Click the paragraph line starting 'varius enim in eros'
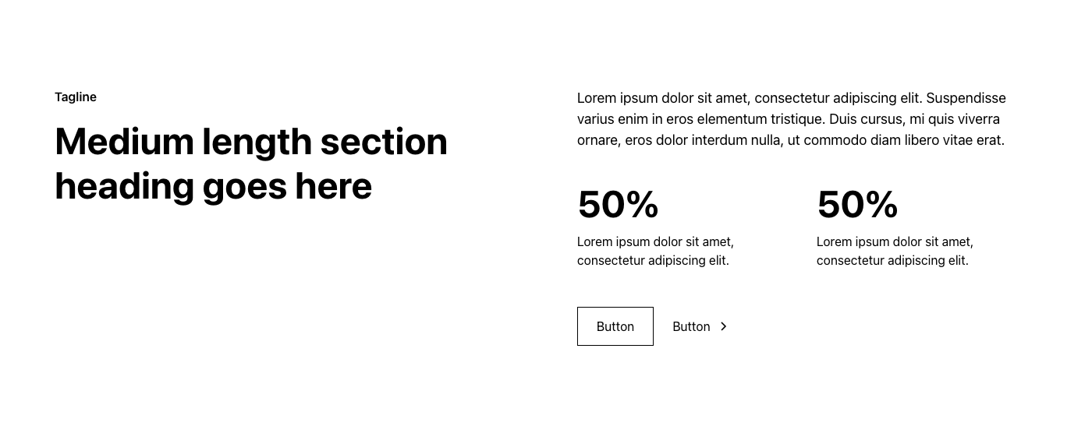This screenshot has width=1092, height=433. (x=789, y=119)
